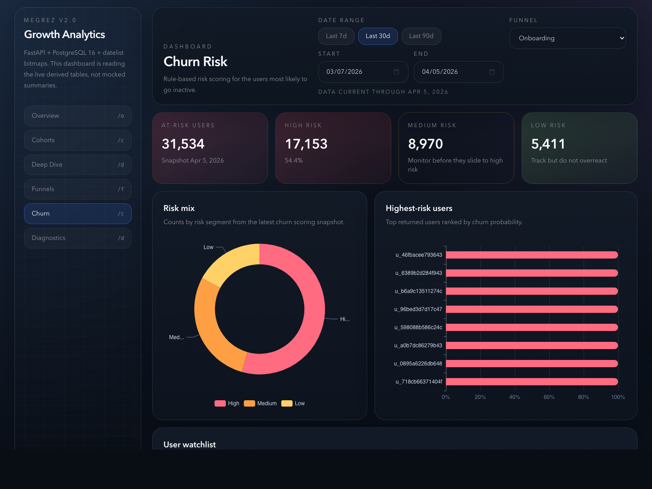Navigate to the Deep Dive page
The width and height of the screenshot is (652, 489).
tap(77, 165)
